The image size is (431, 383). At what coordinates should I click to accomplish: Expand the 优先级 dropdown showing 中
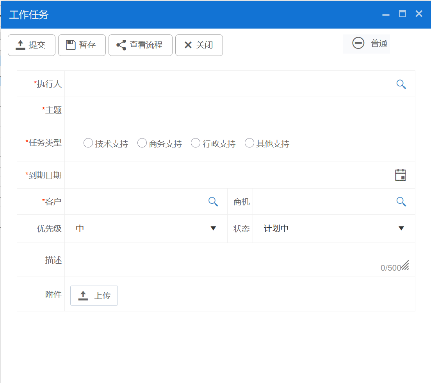click(213, 228)
